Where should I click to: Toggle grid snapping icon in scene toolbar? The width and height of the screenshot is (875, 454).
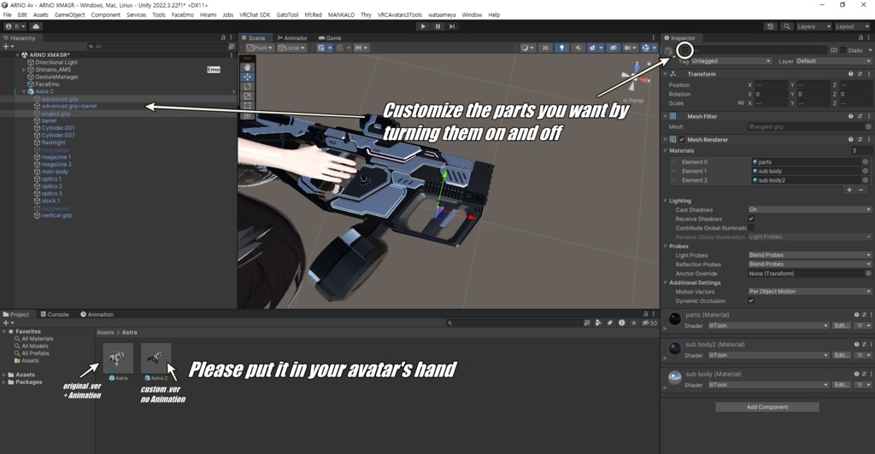pos(340,48)
